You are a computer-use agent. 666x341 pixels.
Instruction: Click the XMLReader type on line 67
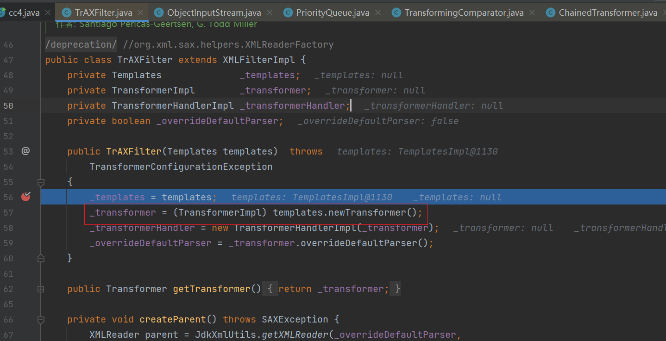114,335
